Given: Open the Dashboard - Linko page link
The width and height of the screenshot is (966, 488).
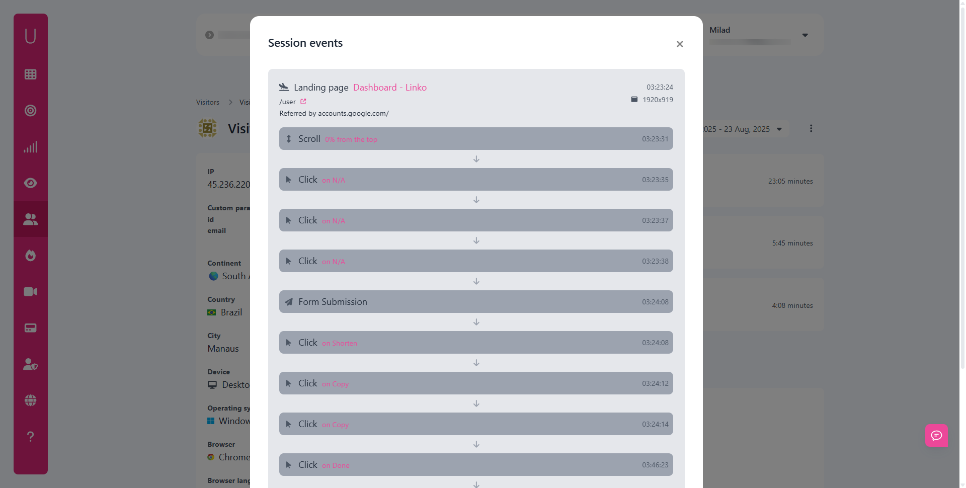Looking at the screenshot, I should coord(390,87).
